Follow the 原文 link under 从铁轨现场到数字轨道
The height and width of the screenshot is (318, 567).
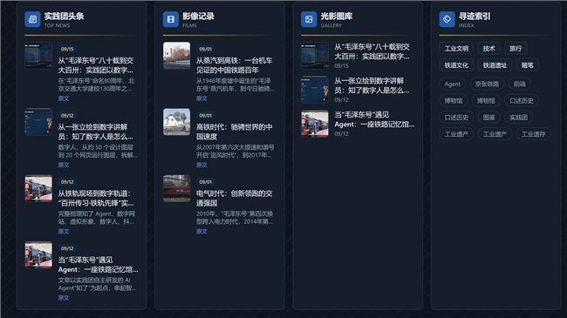[x=64, y=231]
